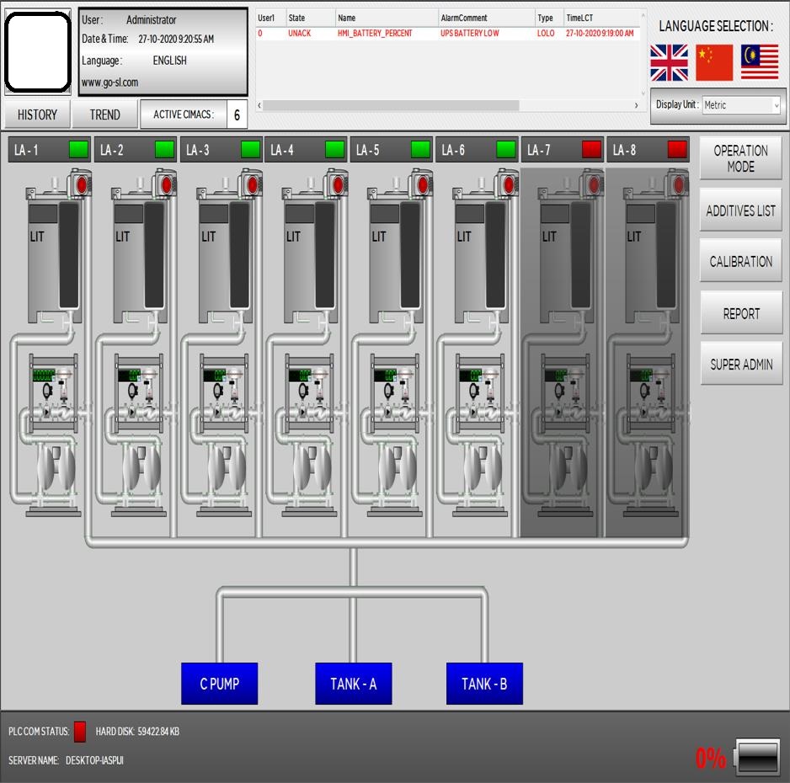Open the CALIBRATION screen
Image resolution: width=790 pixels, height=783 pixels.
pyautogui.click(x=740, y=262)
